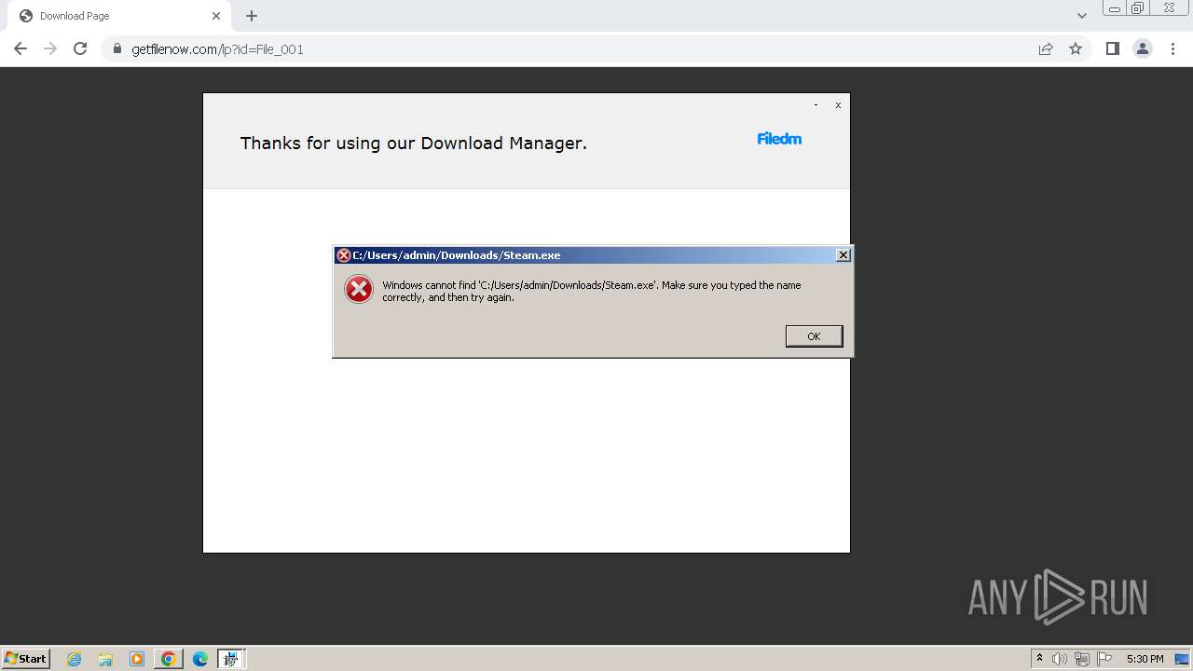1193x671 pixels.
Task: Open Action Center flag icon
Action: tap(1104, 659)
